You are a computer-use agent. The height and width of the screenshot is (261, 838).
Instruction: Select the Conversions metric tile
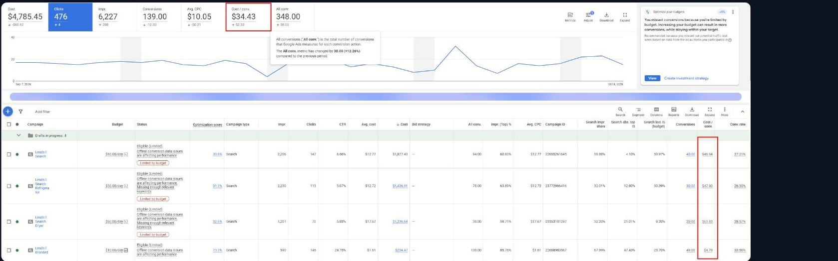click(159, 17)
